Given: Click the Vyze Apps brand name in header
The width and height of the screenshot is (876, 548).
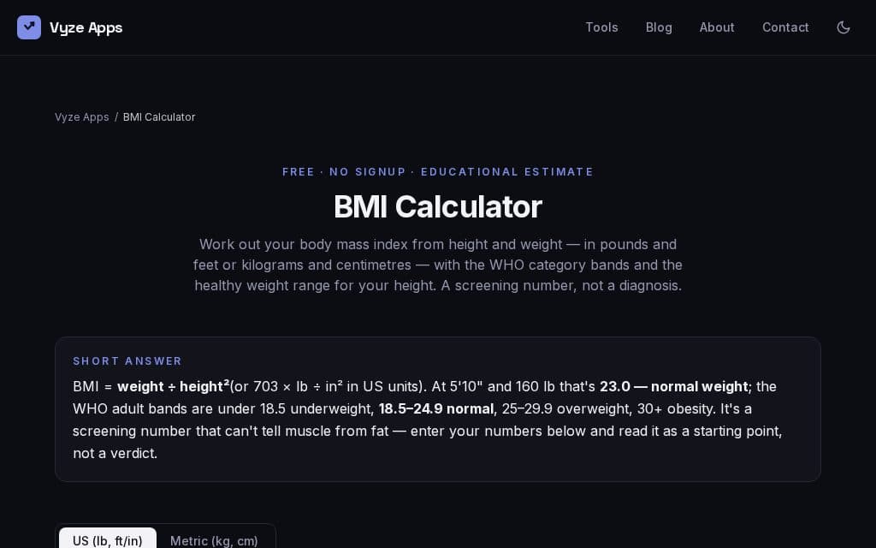Looking at the screenshot, I should click(86, 27).
